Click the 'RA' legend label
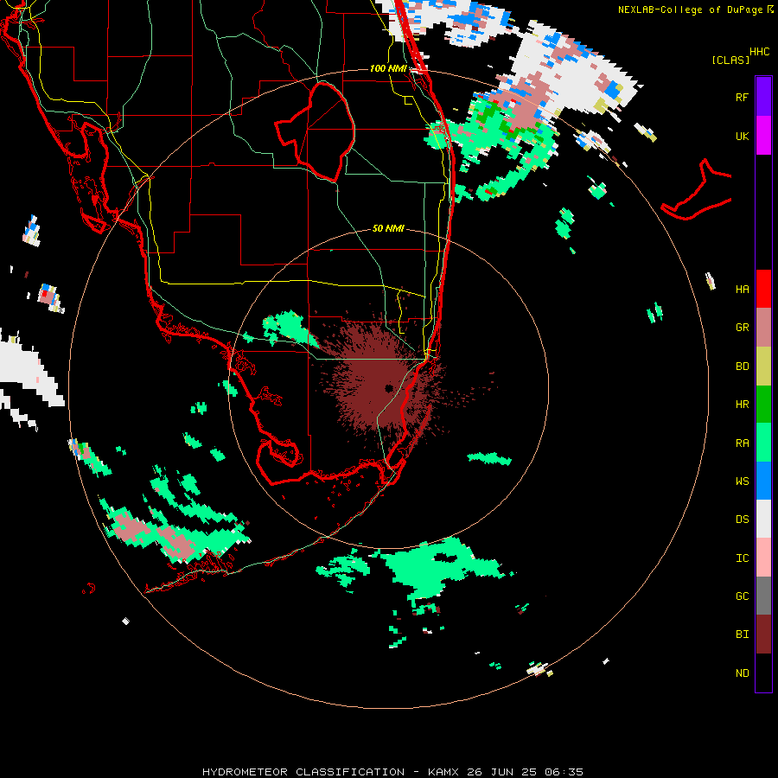 (x=742, y=443)
